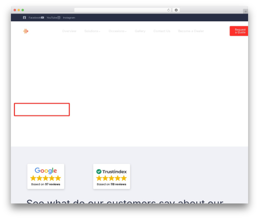Screen dimensions: 259x219
Task: Open the Instagram text link
Action: point(69,18)
